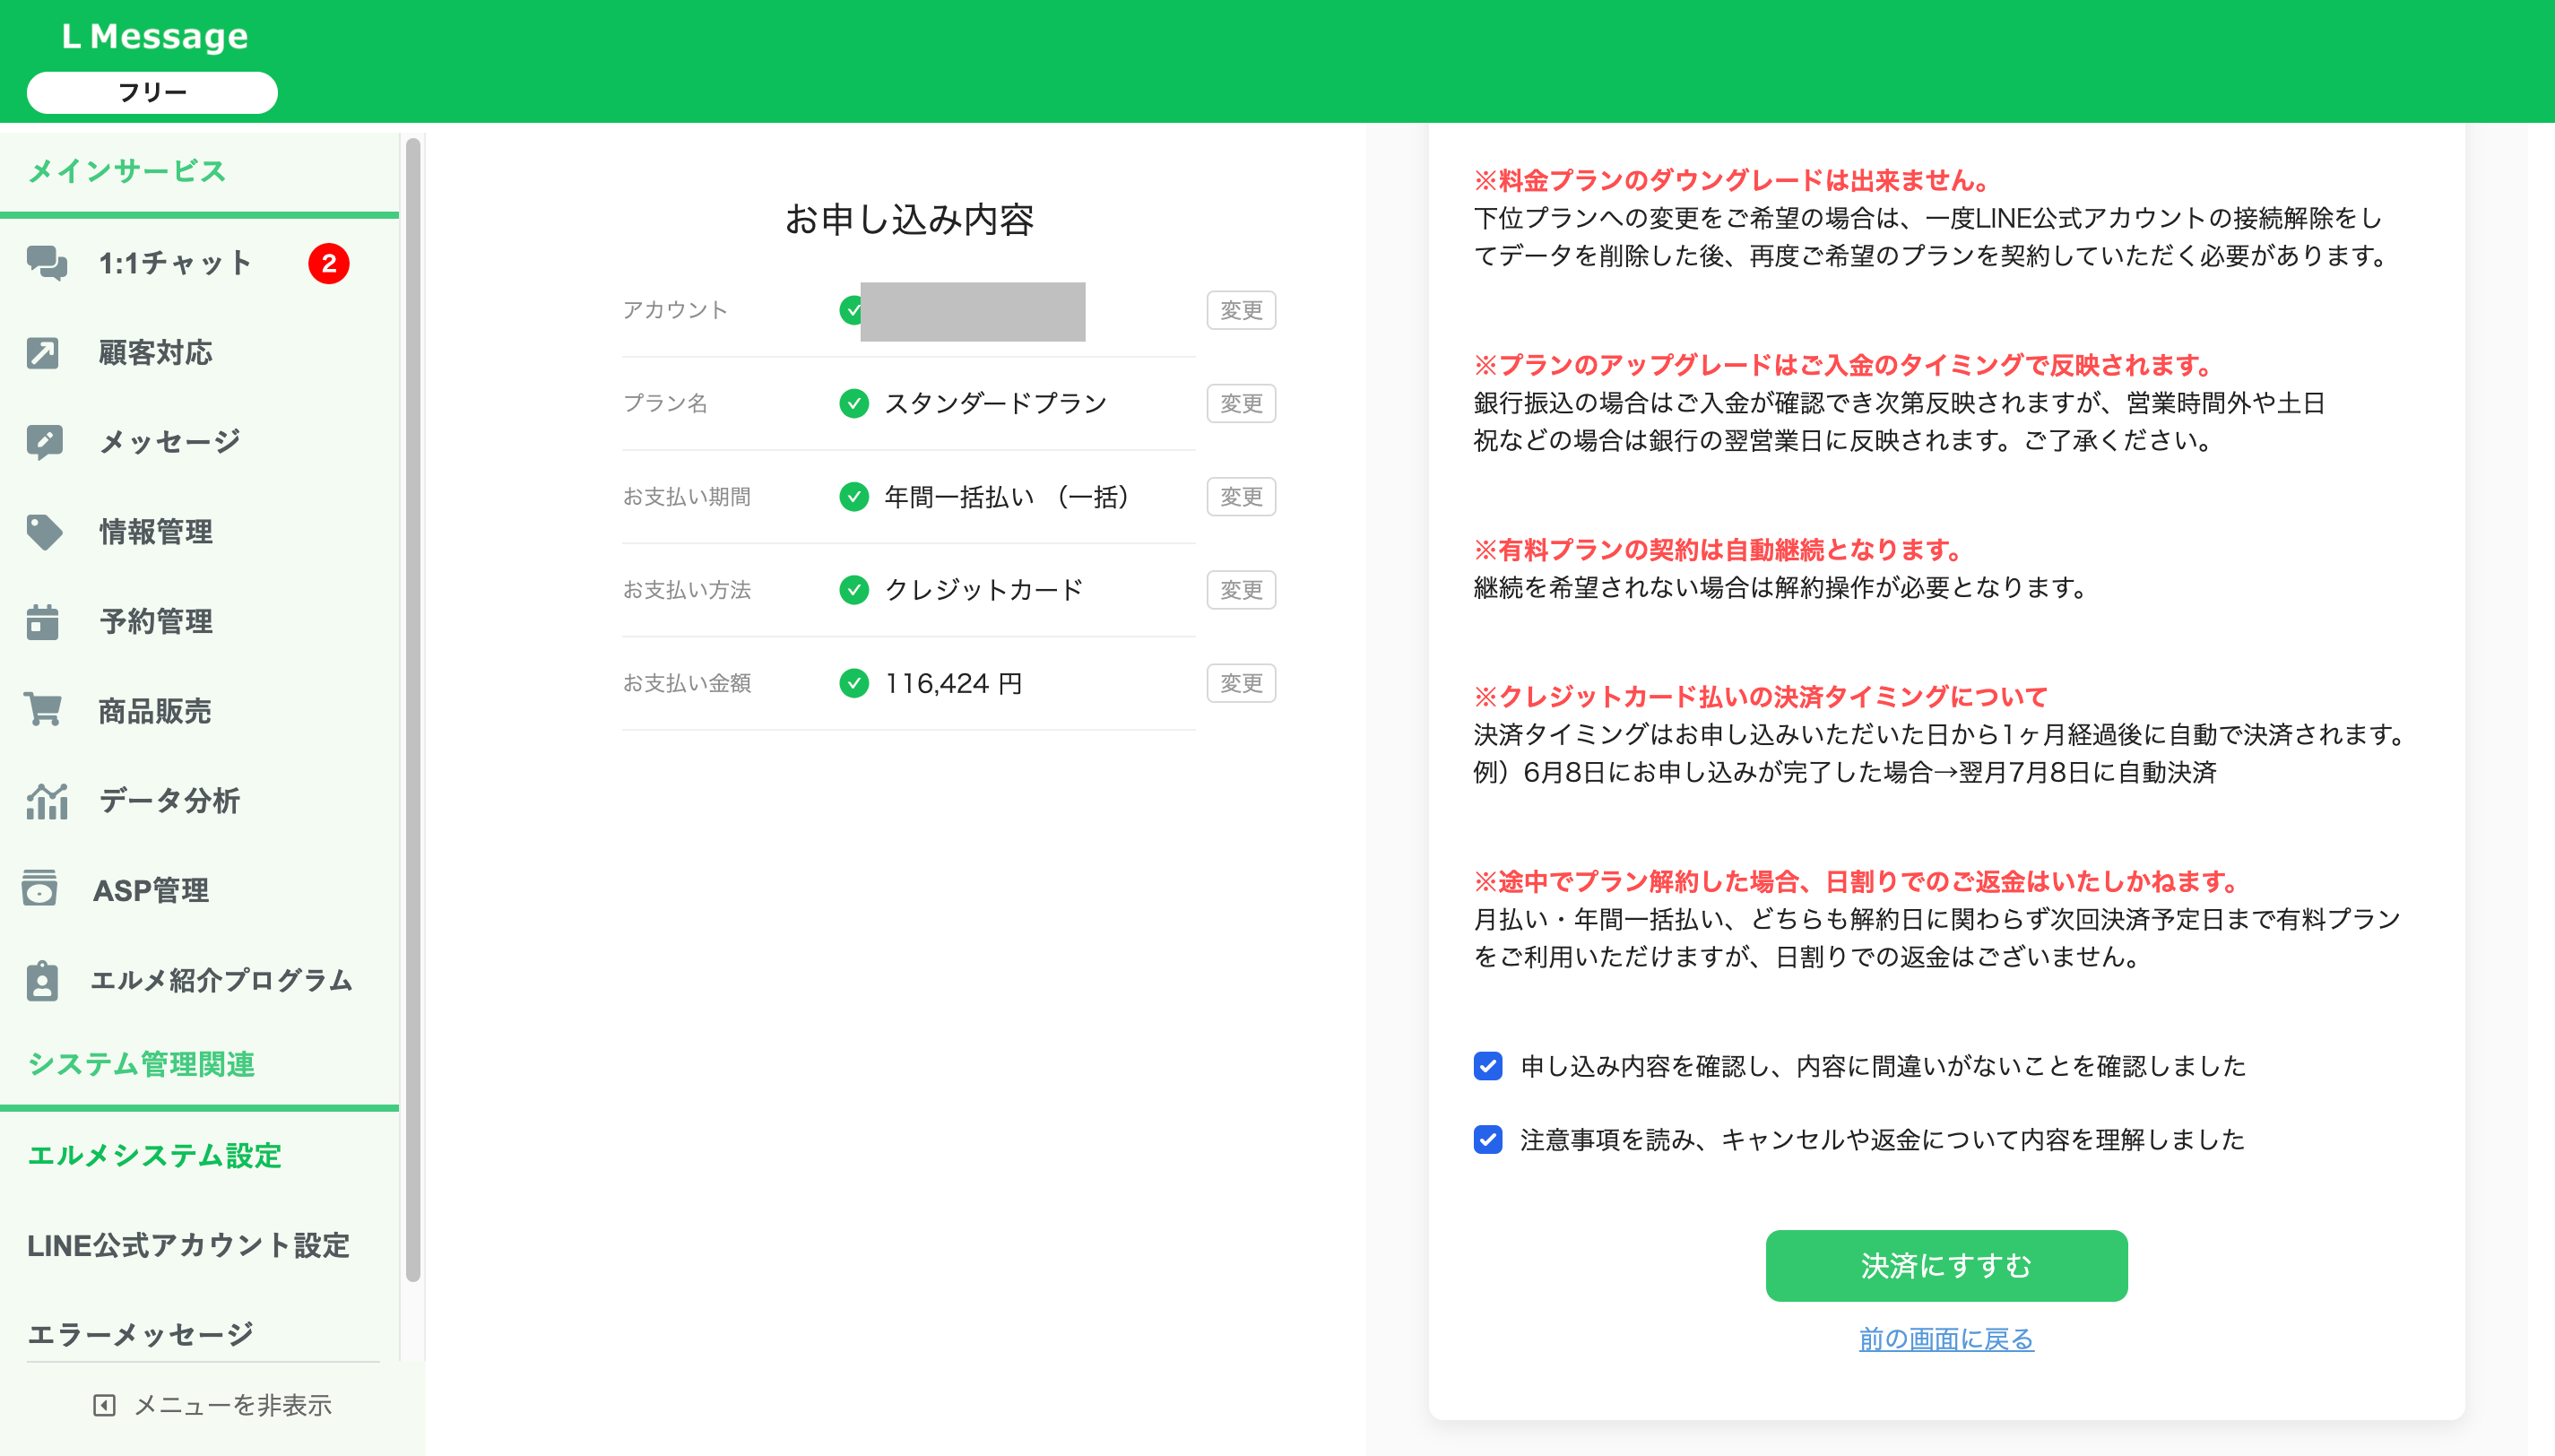Click the お申し込み内容 heading
2555x1456 pixels.
point(909,219)
